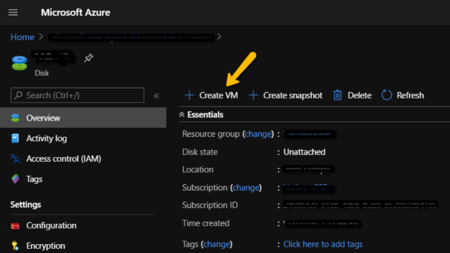Screen dimensions: 450x253
Task: Open the blurred resource group link
Action: (309, 134)
